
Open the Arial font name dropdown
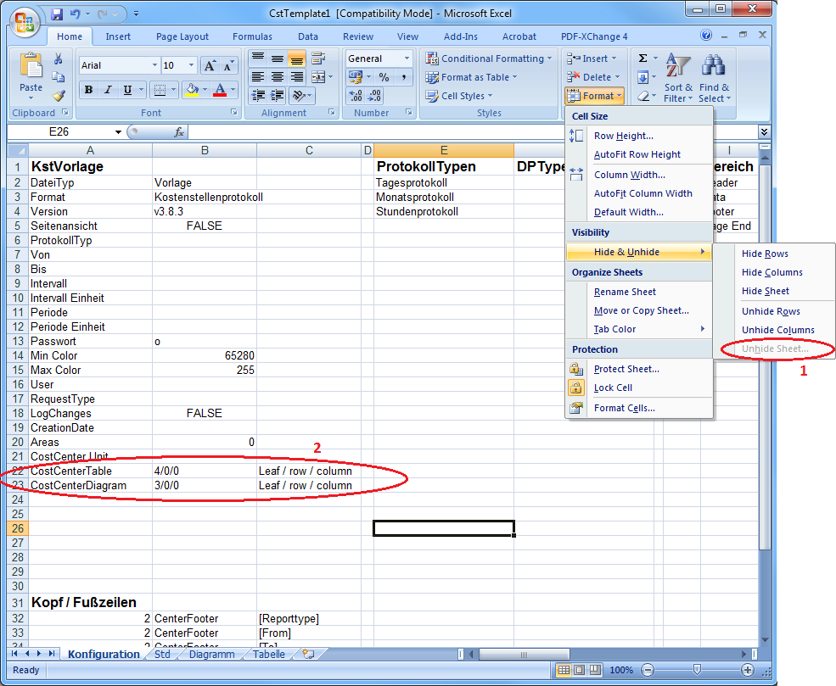click(154, 65)
